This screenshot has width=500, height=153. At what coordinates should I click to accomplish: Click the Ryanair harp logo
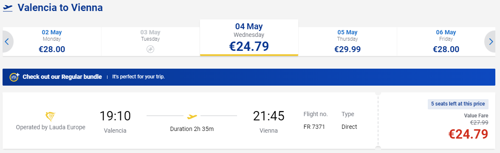51,117
